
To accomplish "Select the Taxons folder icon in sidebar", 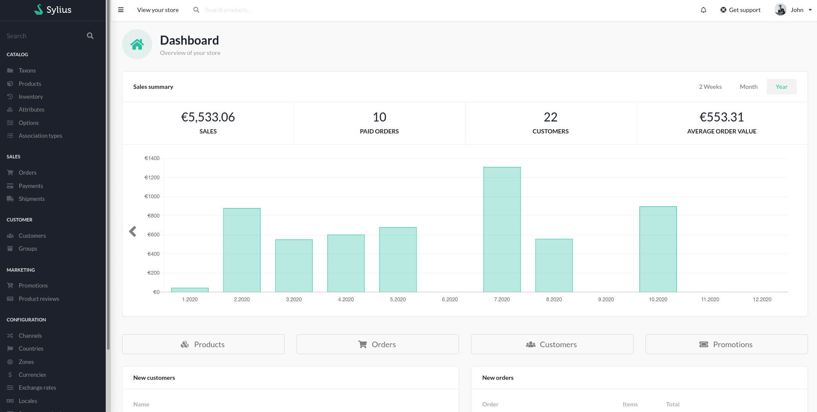I will [x=10, y=70].
